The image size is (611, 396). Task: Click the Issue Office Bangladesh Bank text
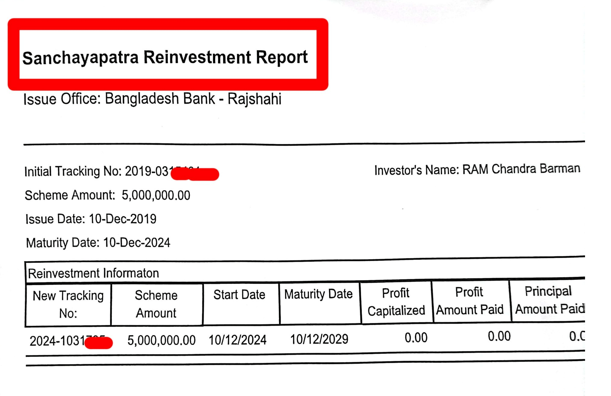(x=152, y=99)
